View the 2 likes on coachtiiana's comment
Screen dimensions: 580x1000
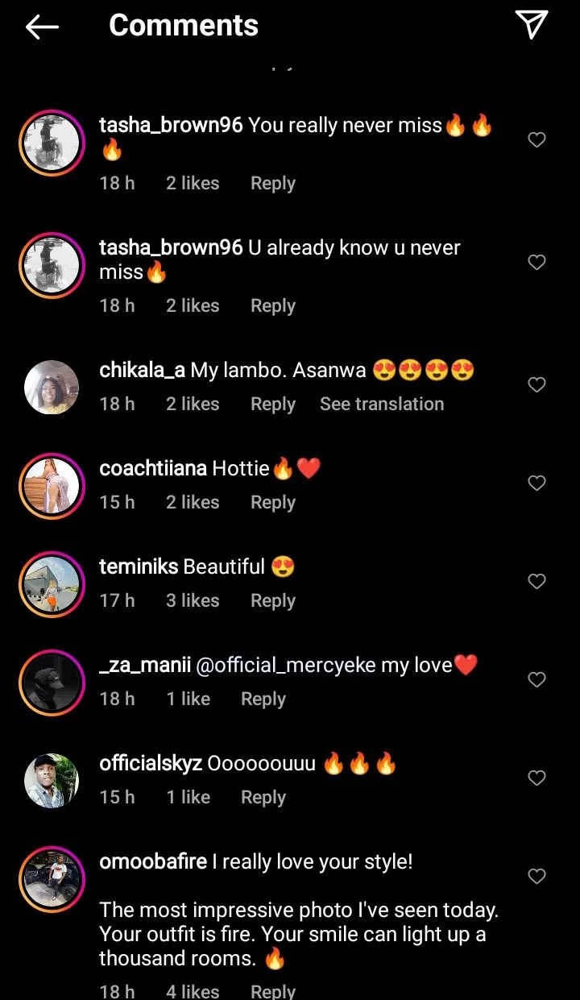click(x=192, y=502)
